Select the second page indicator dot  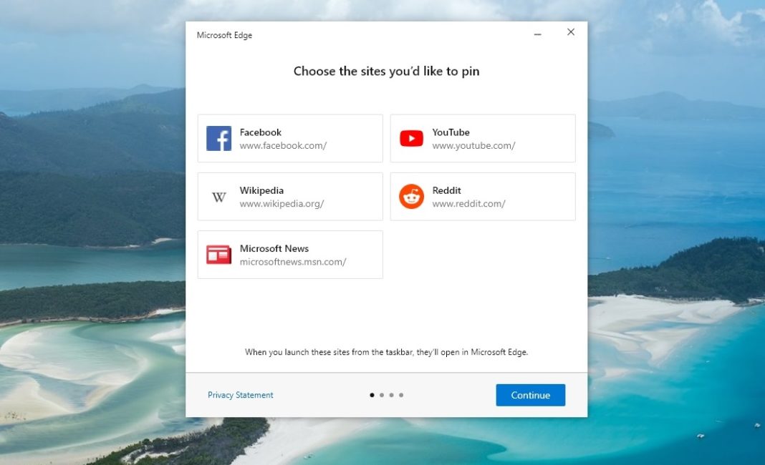[382, 394]
